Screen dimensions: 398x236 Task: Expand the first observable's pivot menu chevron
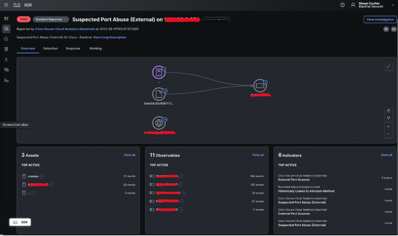click(181, 176)
